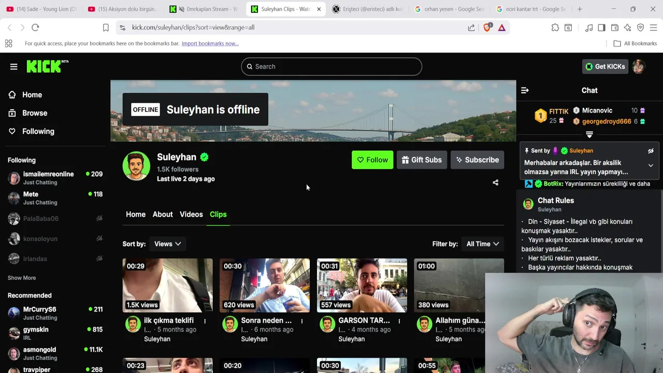Reload the page with the refresh icon
The image size is (663, 373).
click(35, 27)
